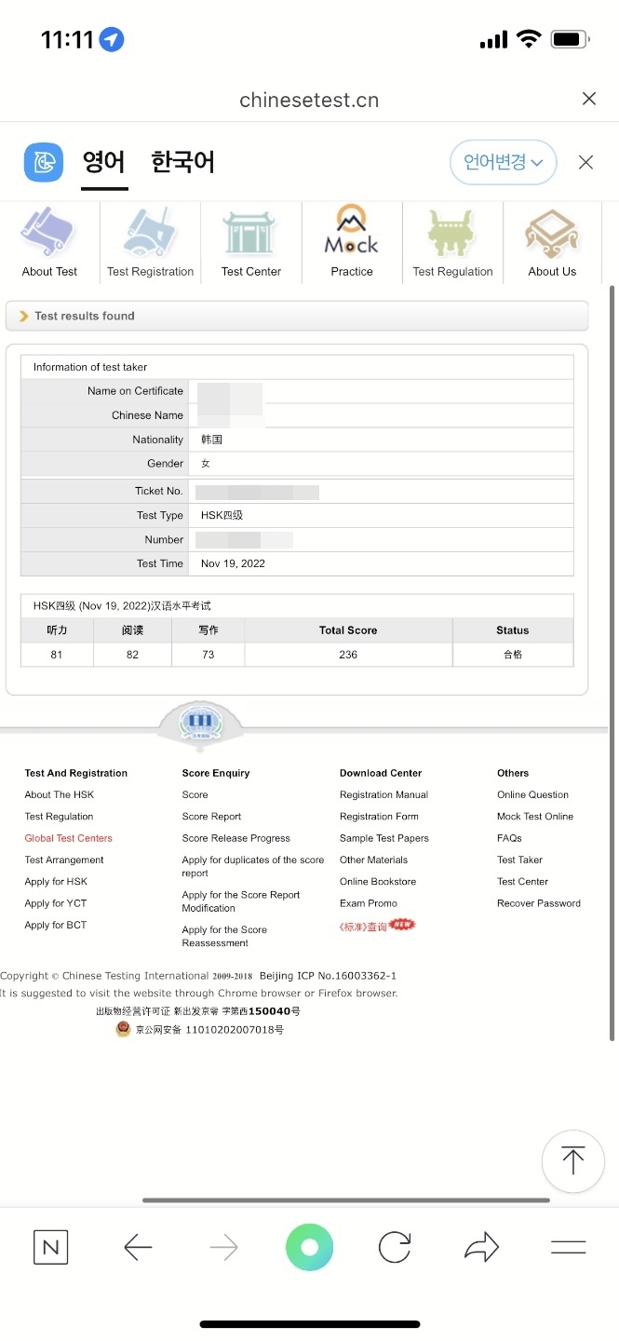Viewport: 619px width, 1341px height.
Task: Open the Exam Promo link
Action: point(369,903)
